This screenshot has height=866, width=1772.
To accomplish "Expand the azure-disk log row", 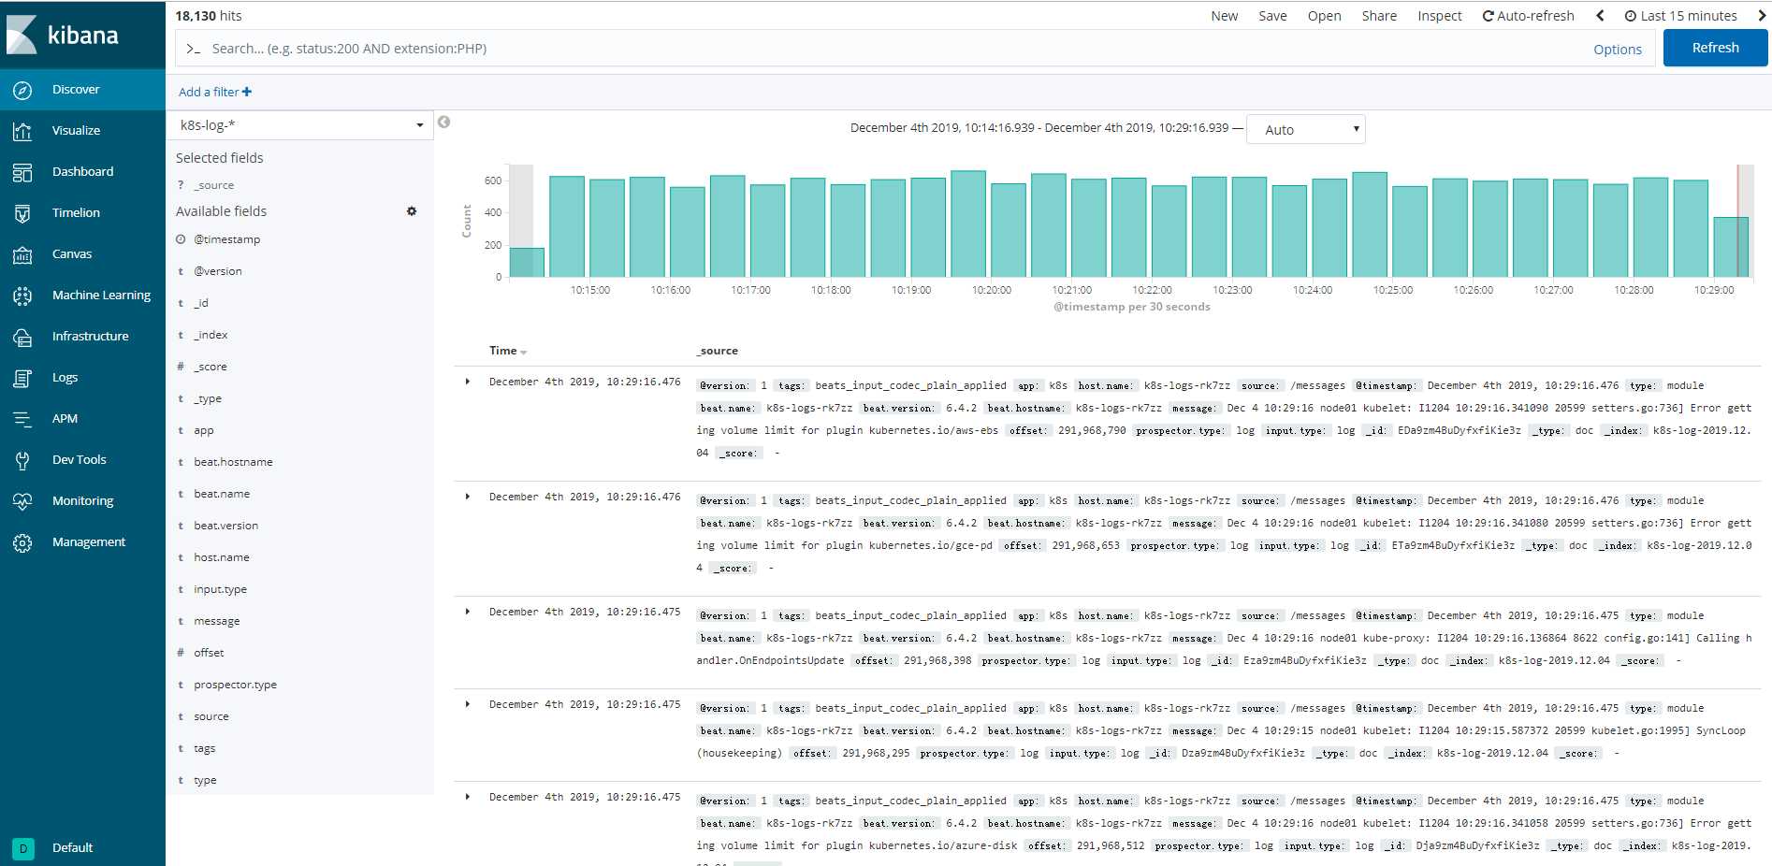I will pos(468,797).
